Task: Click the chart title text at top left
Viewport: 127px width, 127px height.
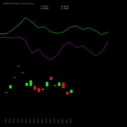Action: 19,4
